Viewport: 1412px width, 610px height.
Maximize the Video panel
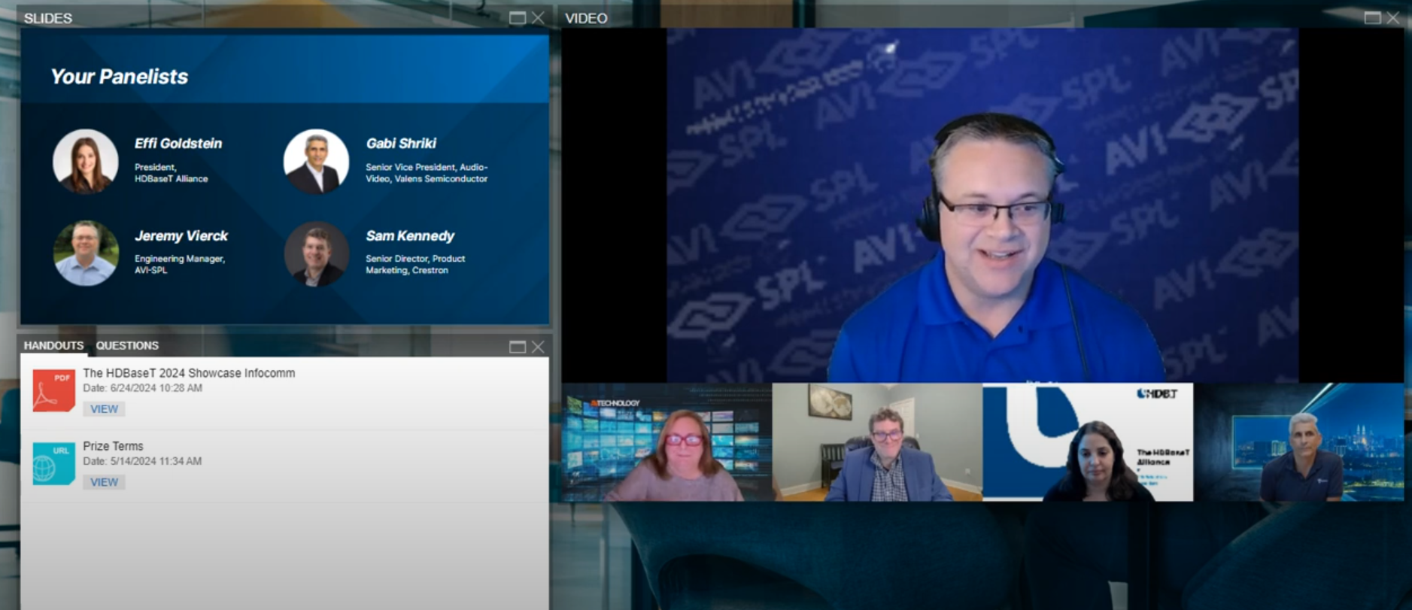click(1373, 18)
